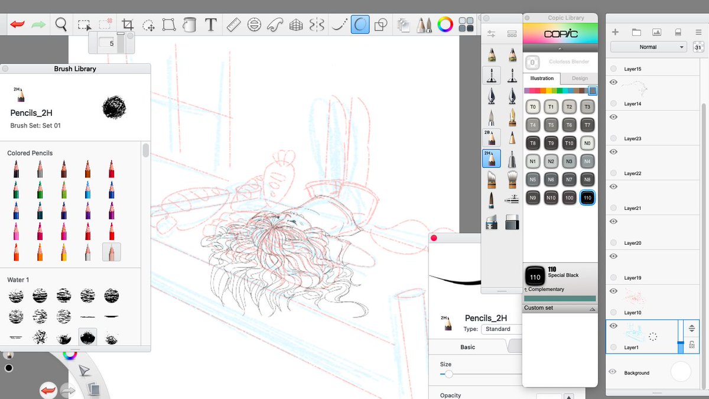Select the Zoom magnifier tool
The image size is (709, 399).
61,24
